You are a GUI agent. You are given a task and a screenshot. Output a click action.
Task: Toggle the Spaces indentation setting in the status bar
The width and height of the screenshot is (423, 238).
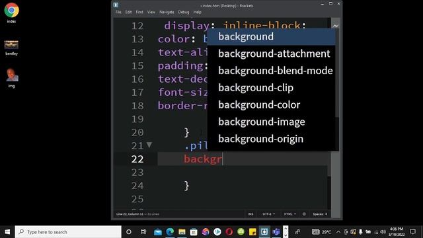pyautogui.click(x=318, y=214)
